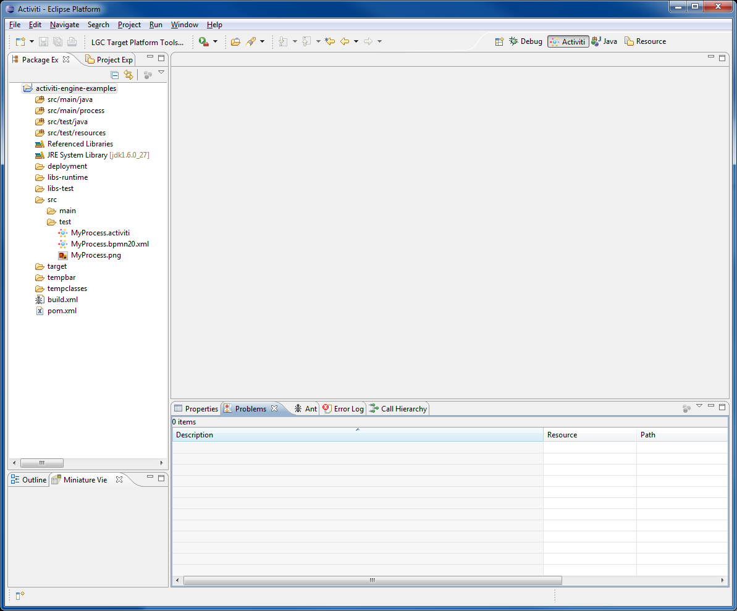Click the Open Perspective icon

click(x=499, y=41)
